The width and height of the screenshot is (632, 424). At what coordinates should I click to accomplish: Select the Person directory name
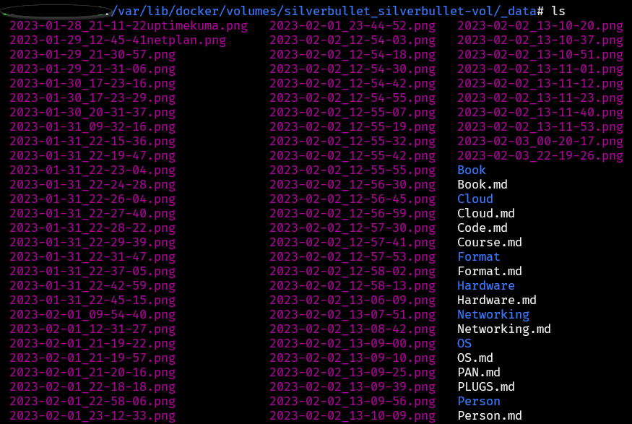coord(478,401)
